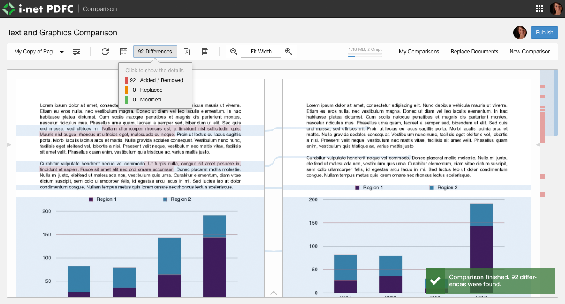This screenshot has height=304, width=565.
Task: Click the left pane collapse arrow
Action: click(x=9, y=145)
